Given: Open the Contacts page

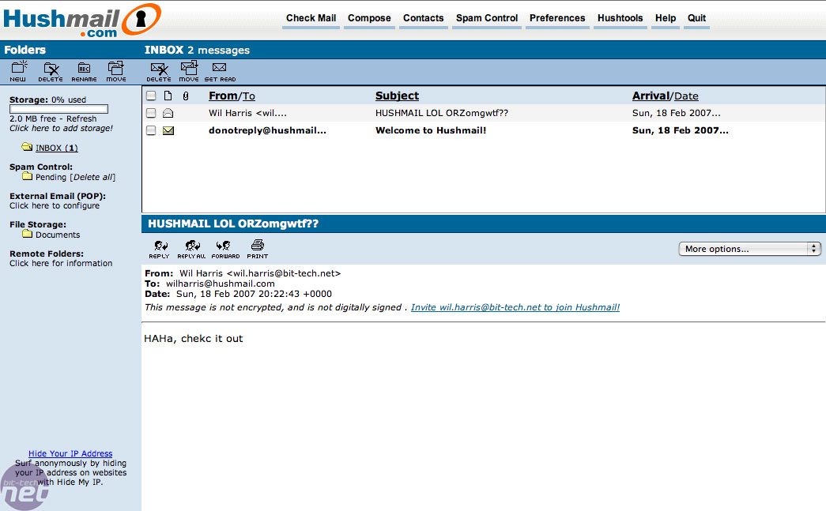Looking at the screenshot, I should 424,18.
